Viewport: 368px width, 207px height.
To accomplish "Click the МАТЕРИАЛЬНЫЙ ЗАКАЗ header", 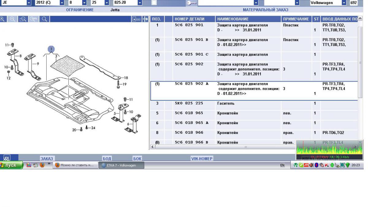I will (x=266, y=10).
